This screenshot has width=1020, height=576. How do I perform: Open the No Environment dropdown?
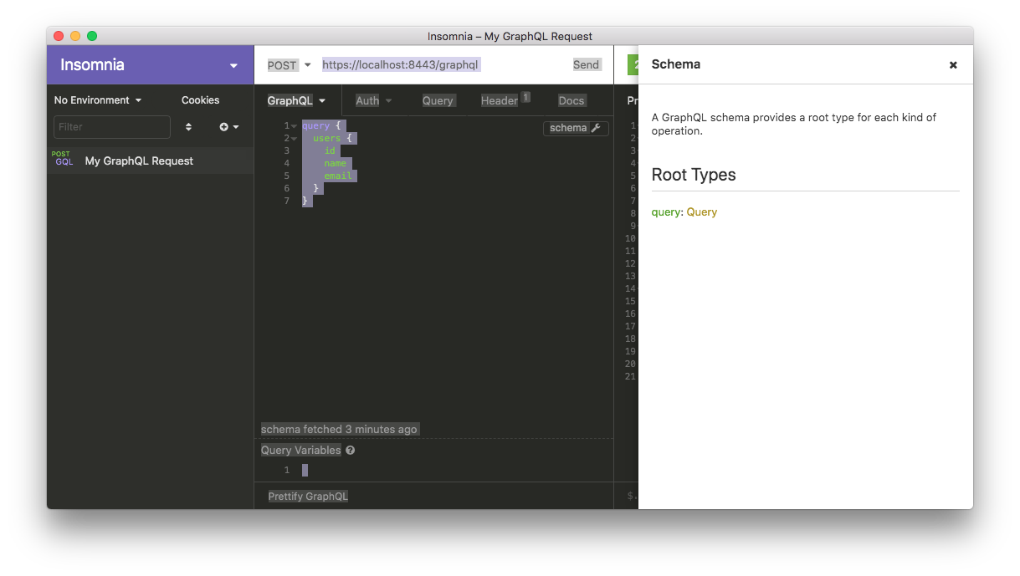(x=98, y=100)
